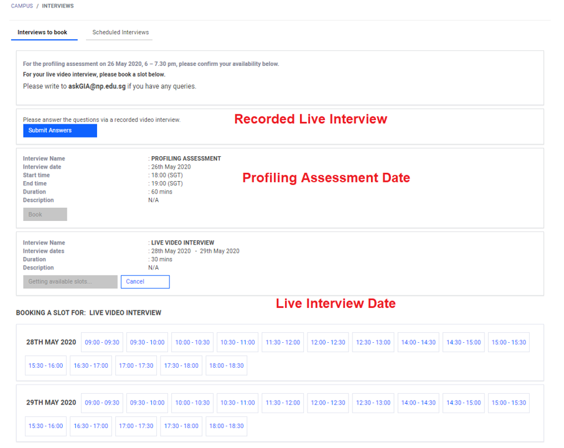Click the LIVE VIDEO INTERVIEW name value
Image resolution: width=564 pixels, height=448 pixels.
point(183,243)
